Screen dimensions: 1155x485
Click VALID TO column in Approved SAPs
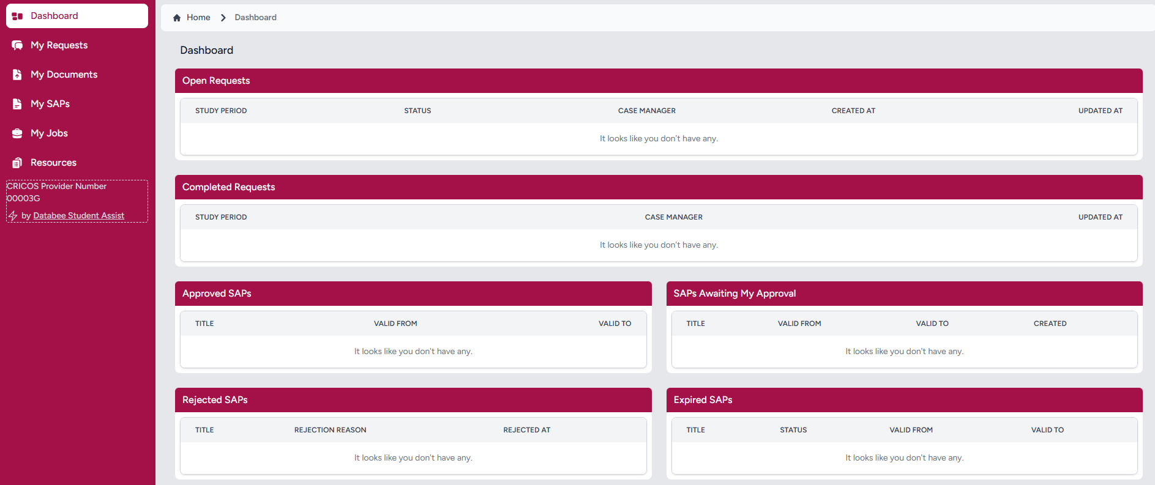(615, 324)
